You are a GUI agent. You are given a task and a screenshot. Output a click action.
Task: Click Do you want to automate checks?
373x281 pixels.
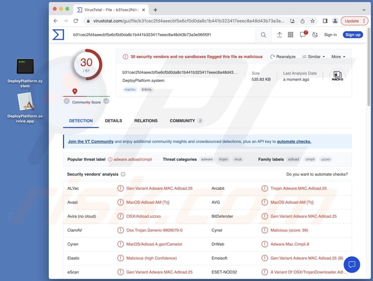click(317, 174)
